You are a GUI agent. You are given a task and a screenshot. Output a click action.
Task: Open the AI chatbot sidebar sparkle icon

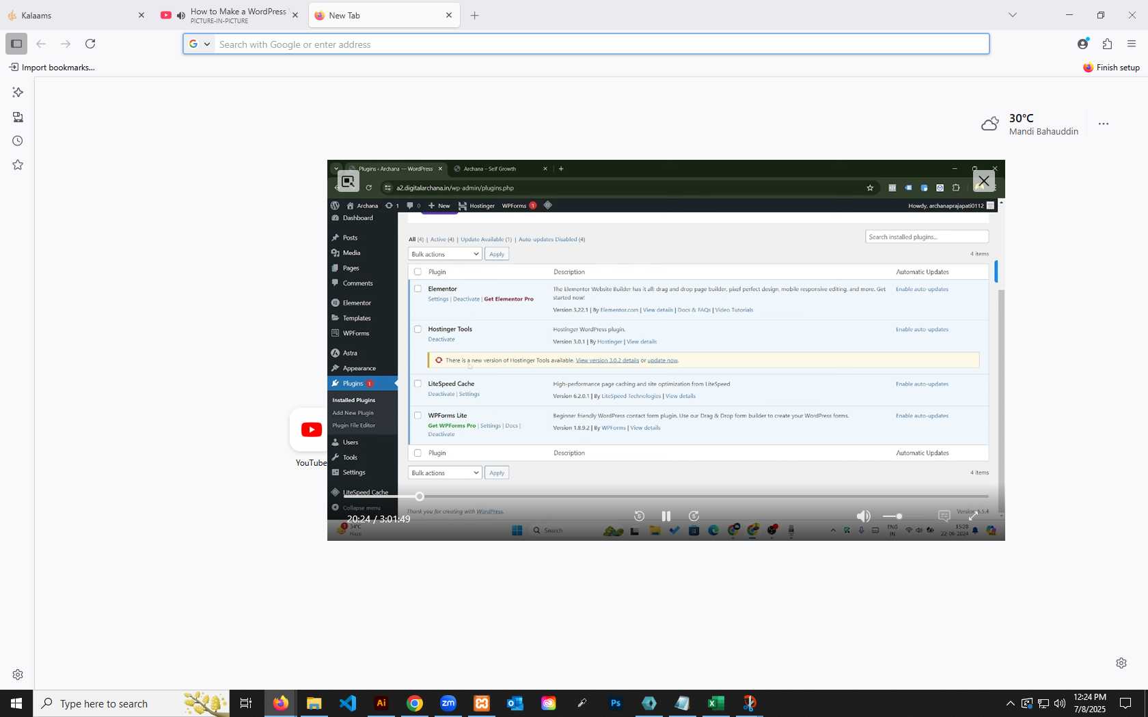pos(18,92)
